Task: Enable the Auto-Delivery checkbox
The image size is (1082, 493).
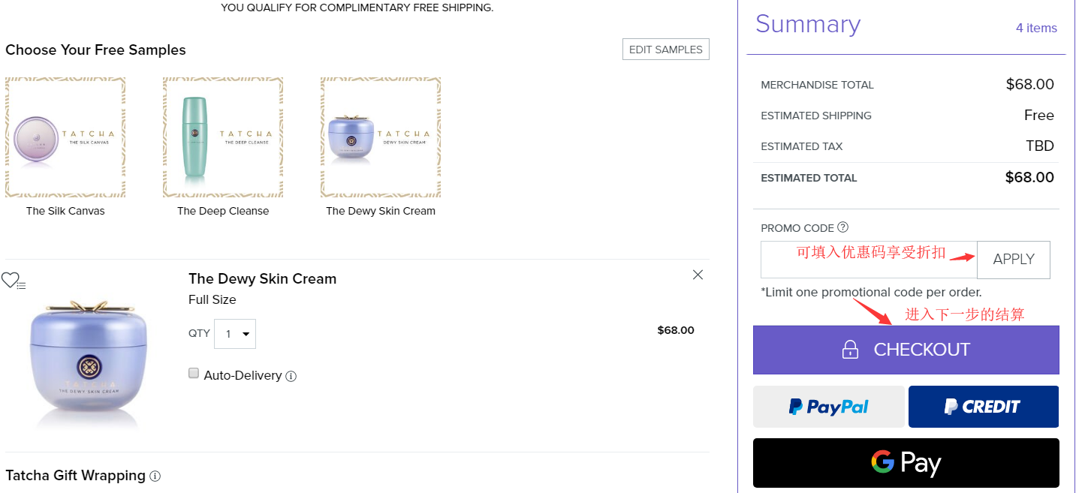Action: tap(194, 373)
